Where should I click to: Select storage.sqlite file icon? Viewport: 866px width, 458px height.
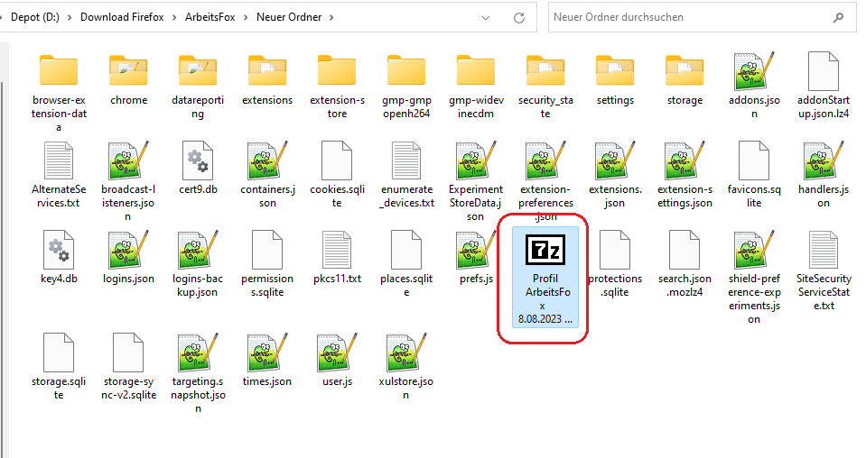[59, 353]
